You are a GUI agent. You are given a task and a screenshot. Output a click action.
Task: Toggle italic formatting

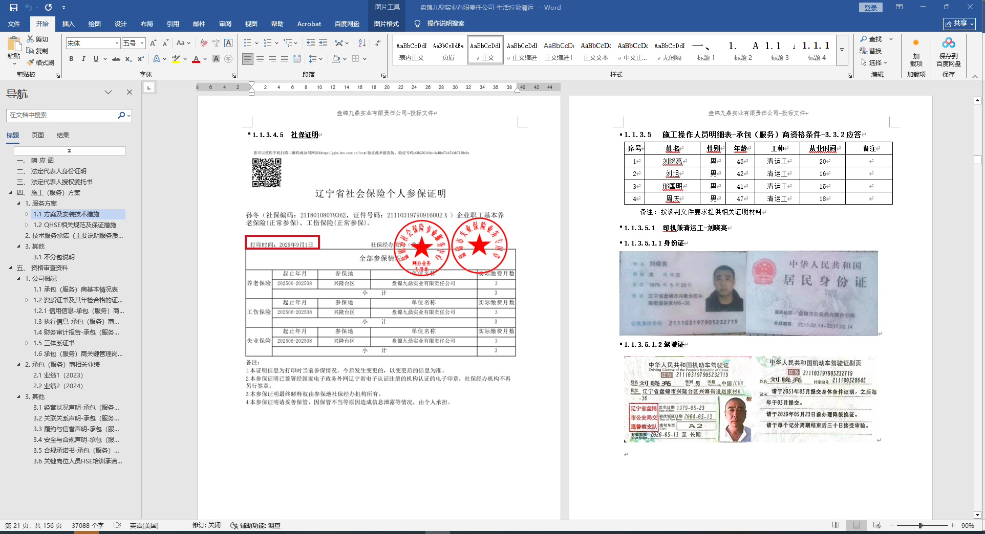point(83,59)
